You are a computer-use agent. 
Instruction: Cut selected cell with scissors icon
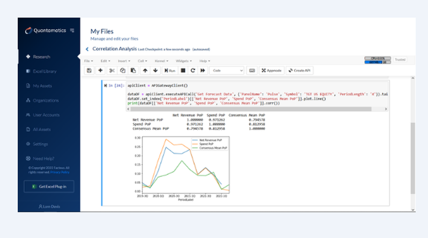112,71
